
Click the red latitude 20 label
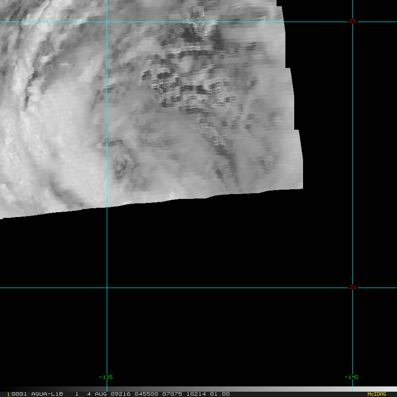coord(352,287)
